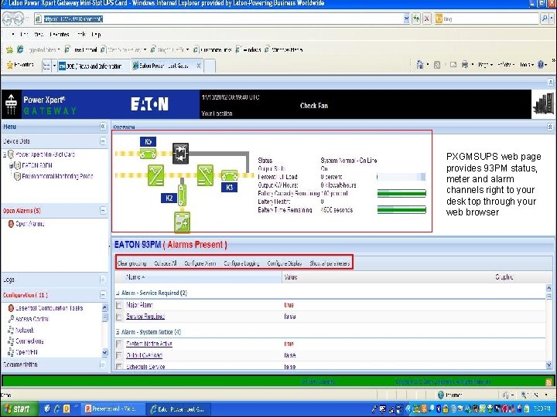The height and width of the screenshot is (417, 557).
Task: Expand the Documentation panel
Action: [x=103, y=364]
